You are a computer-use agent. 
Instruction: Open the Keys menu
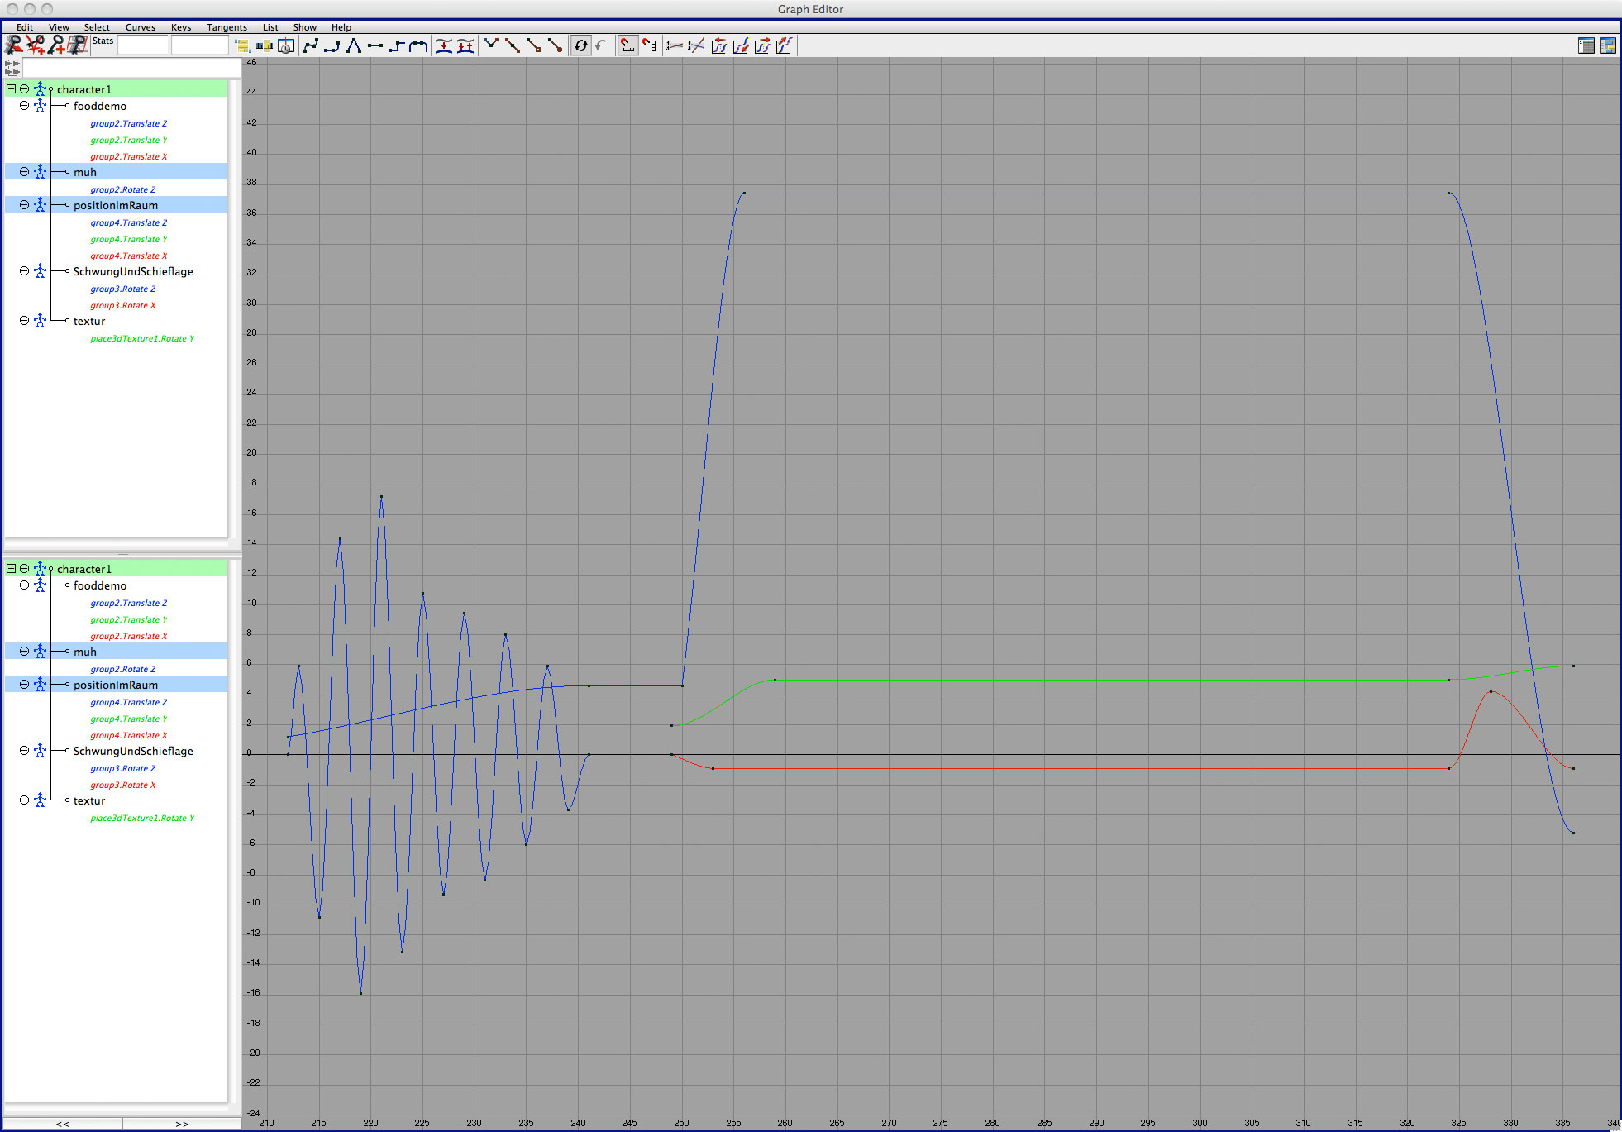coord(181,27)
